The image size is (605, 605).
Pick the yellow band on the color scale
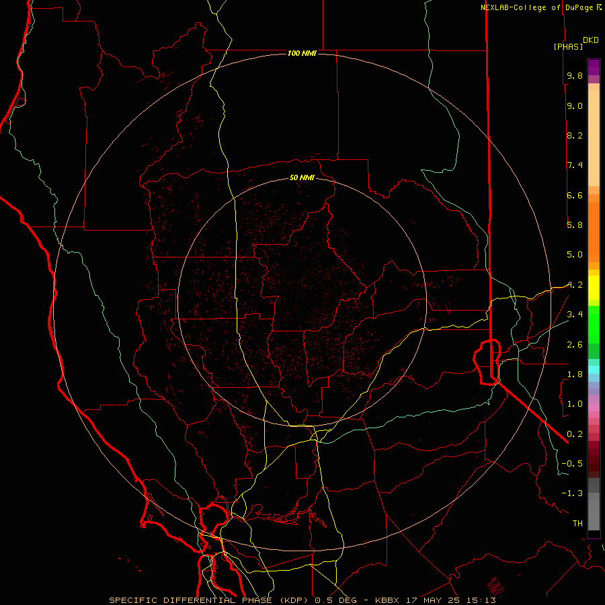coord(594,288)
